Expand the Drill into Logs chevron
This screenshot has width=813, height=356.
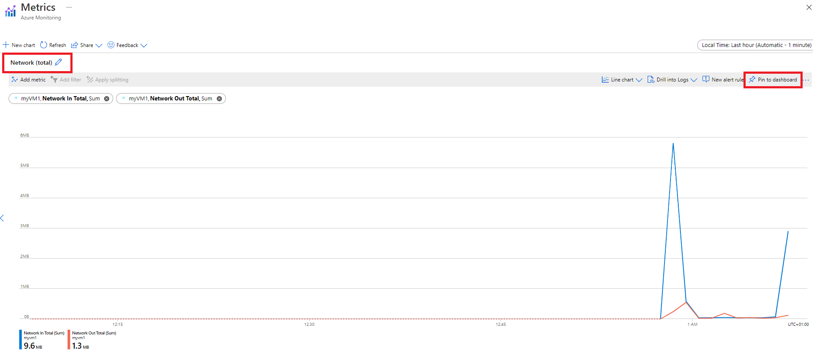coord(694,80)
